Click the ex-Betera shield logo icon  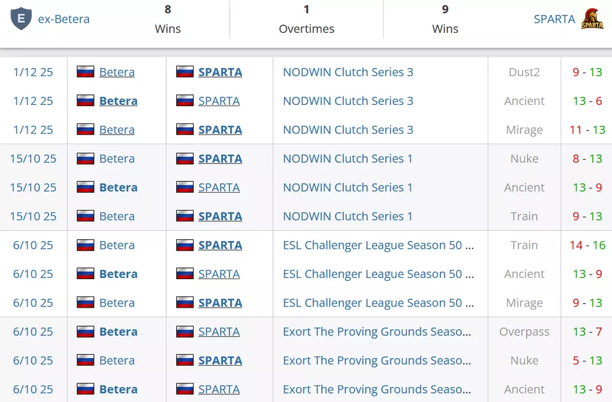(21, 18)
